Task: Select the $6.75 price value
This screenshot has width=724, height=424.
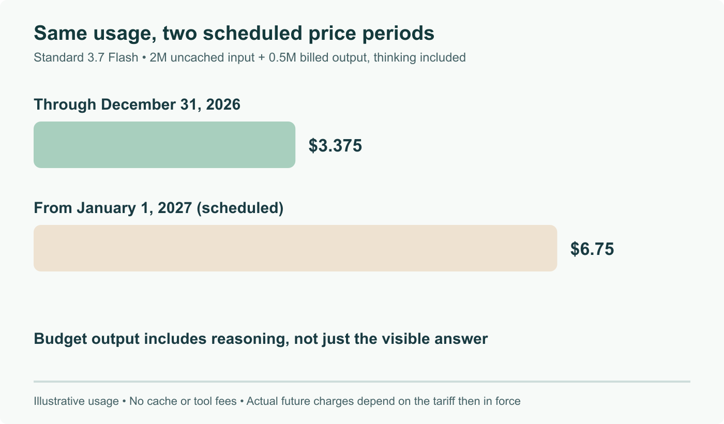Action: click(x=592, y=249)
